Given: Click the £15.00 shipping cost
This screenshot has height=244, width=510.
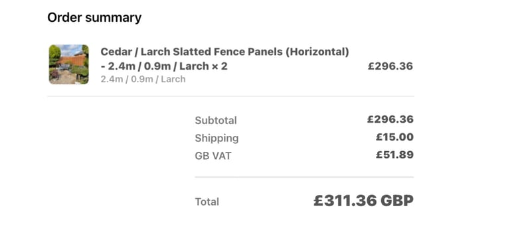Looking at the screenshot, I should pos(394,137).
